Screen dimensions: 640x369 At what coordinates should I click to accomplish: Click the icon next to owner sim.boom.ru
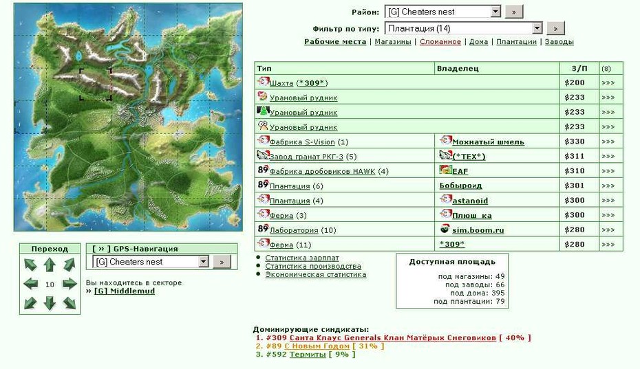coord(445,229)
